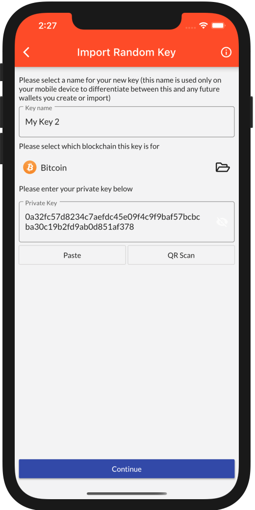Go back using the header arrow
This screenshot has height=510, width=255.
pyautogui.click(x=26, y=52)
